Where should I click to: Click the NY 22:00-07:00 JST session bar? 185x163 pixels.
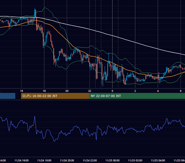pyautogui.click(x=137, y=96)
